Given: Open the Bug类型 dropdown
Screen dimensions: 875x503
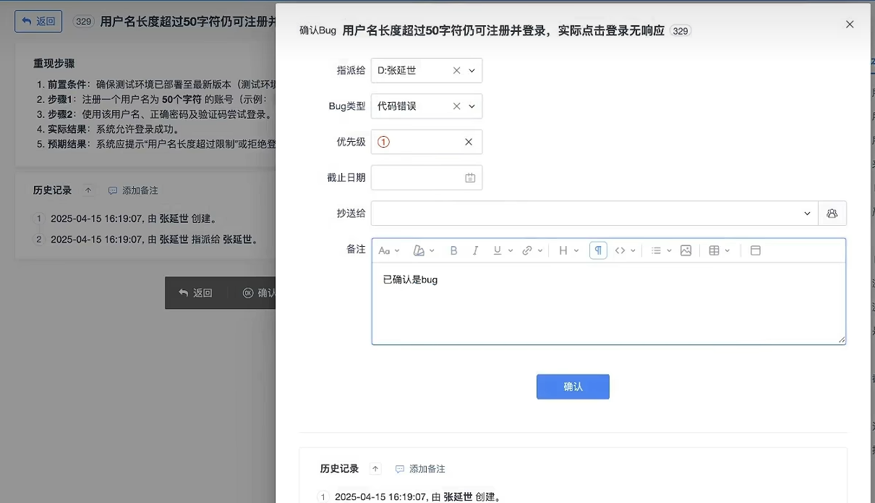Looking at the screenshot, I should click(x=472, y=106).
